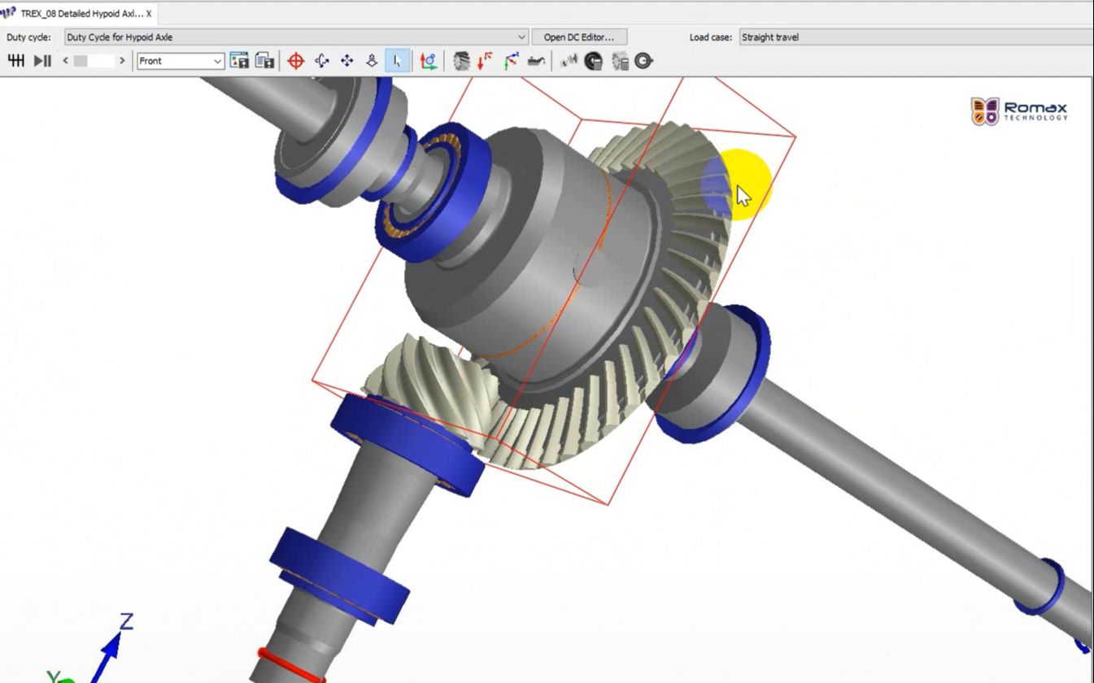The width and height of the screenshot is (1094, 683).
Task: Click the red arrow loads icon
Action: [x=486, y=61]
